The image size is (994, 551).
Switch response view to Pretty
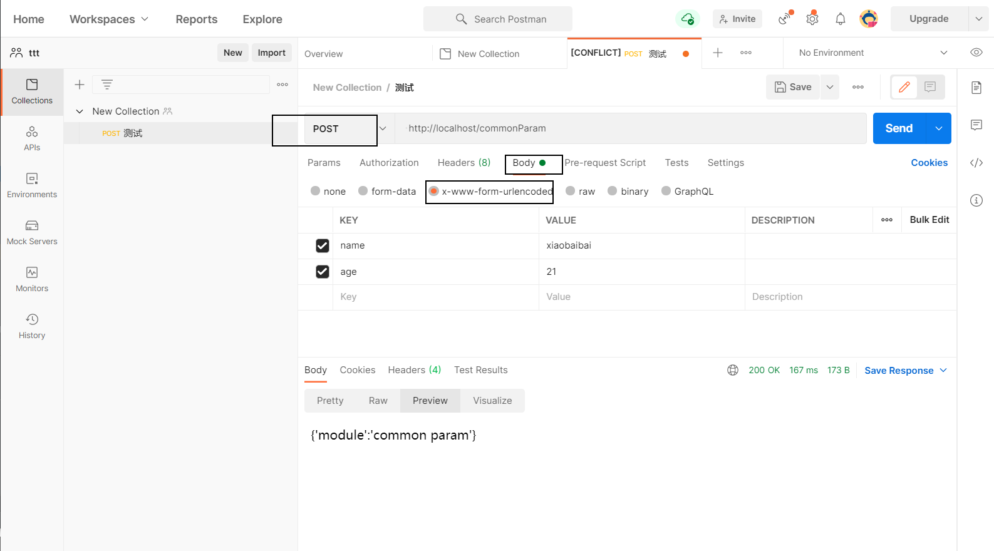tap(330, 401)
